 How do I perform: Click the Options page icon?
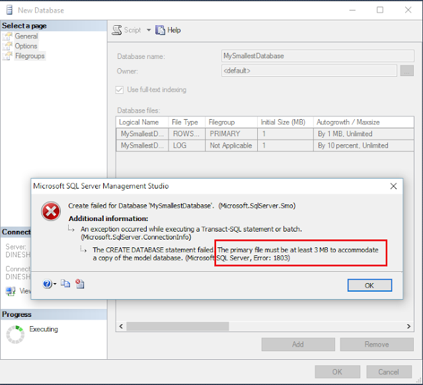click(7, 46)
